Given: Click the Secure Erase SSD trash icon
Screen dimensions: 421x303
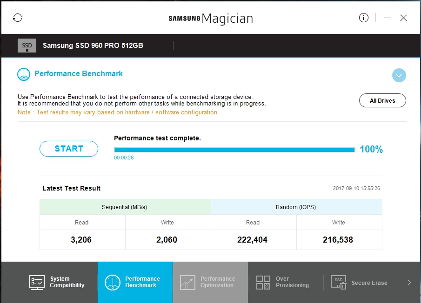Looking at the screenshot, I should (x=338, y=283).
